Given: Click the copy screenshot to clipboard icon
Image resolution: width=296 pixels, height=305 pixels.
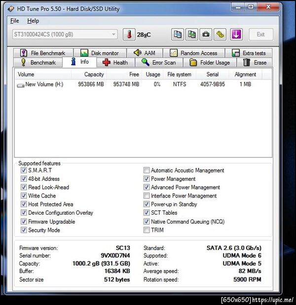Looking at the screenshot, I should (x=191, y=35).
